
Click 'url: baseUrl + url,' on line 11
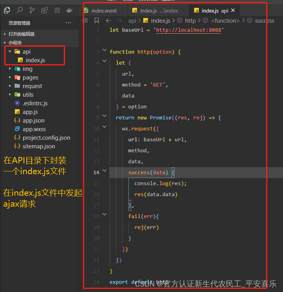pyautogui.click(x=157, y=140)
